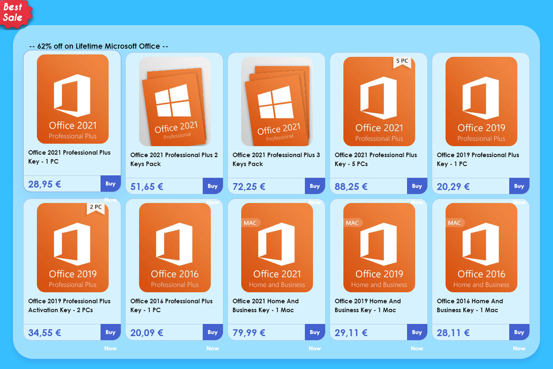Image resolution: width=553 pixels, height=369 pixels.
Task: Open the 'Office 2019 Home And Business Key - 1 Mac' title
Action: click(x=368, y=305)
